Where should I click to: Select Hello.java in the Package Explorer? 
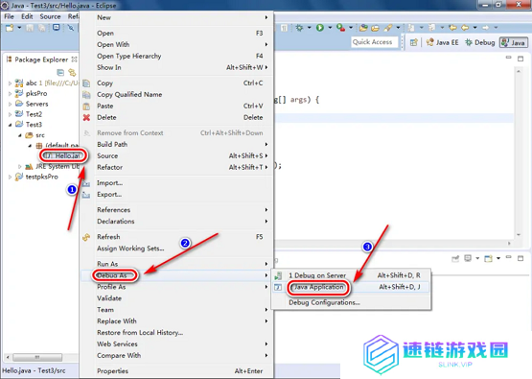tap(62, 155)
